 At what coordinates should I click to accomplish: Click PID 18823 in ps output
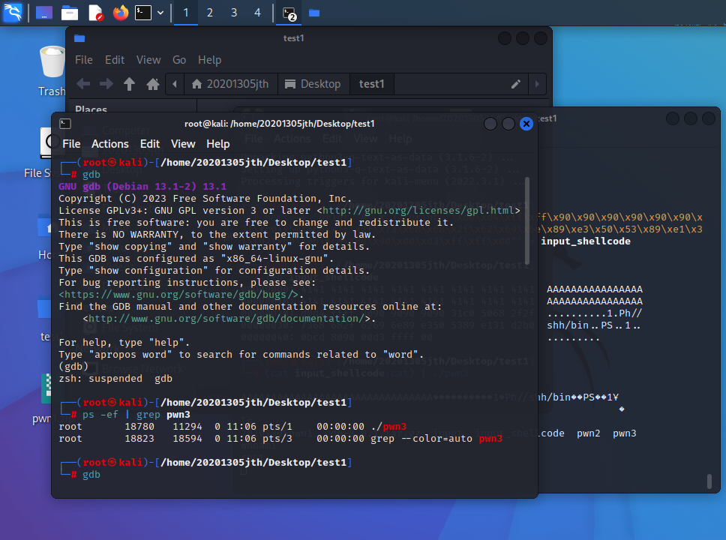(x=139, y=439)
